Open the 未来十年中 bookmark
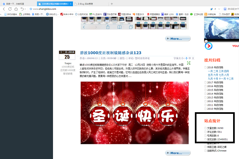 [x=67, y=14]
